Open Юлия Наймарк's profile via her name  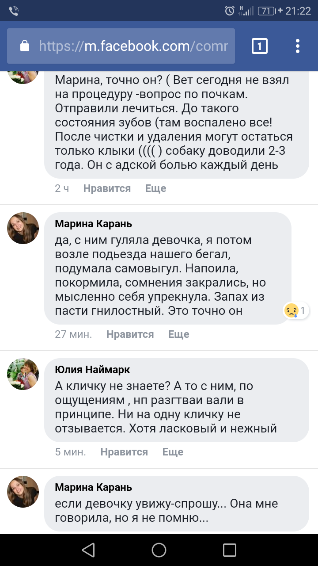[x=92, y=370]
